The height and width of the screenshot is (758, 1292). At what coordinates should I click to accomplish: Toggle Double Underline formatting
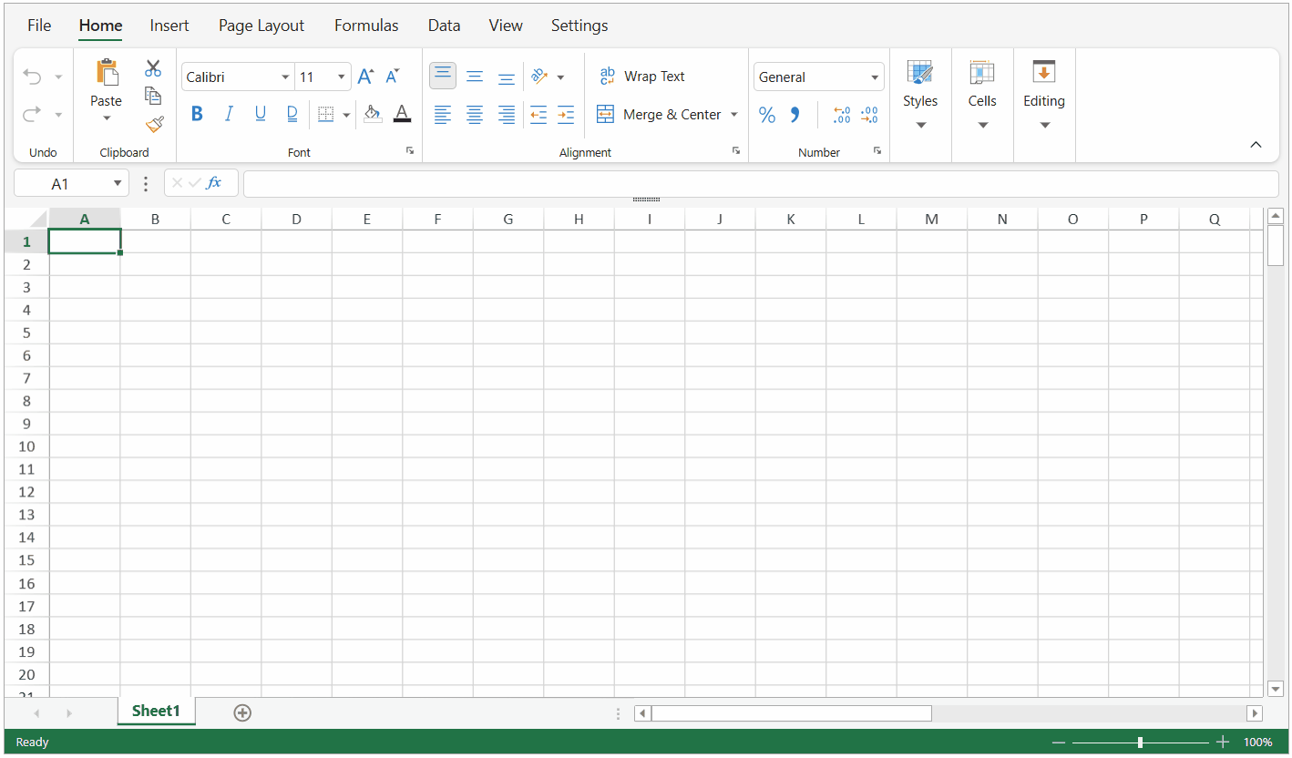click(x=292, y=114)
